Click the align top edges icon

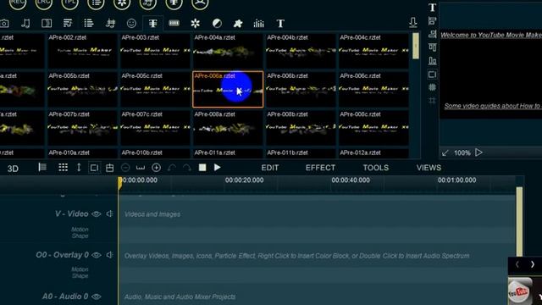(x=433, y=47)
